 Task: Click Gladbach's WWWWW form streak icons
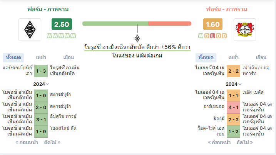(61, 36)
